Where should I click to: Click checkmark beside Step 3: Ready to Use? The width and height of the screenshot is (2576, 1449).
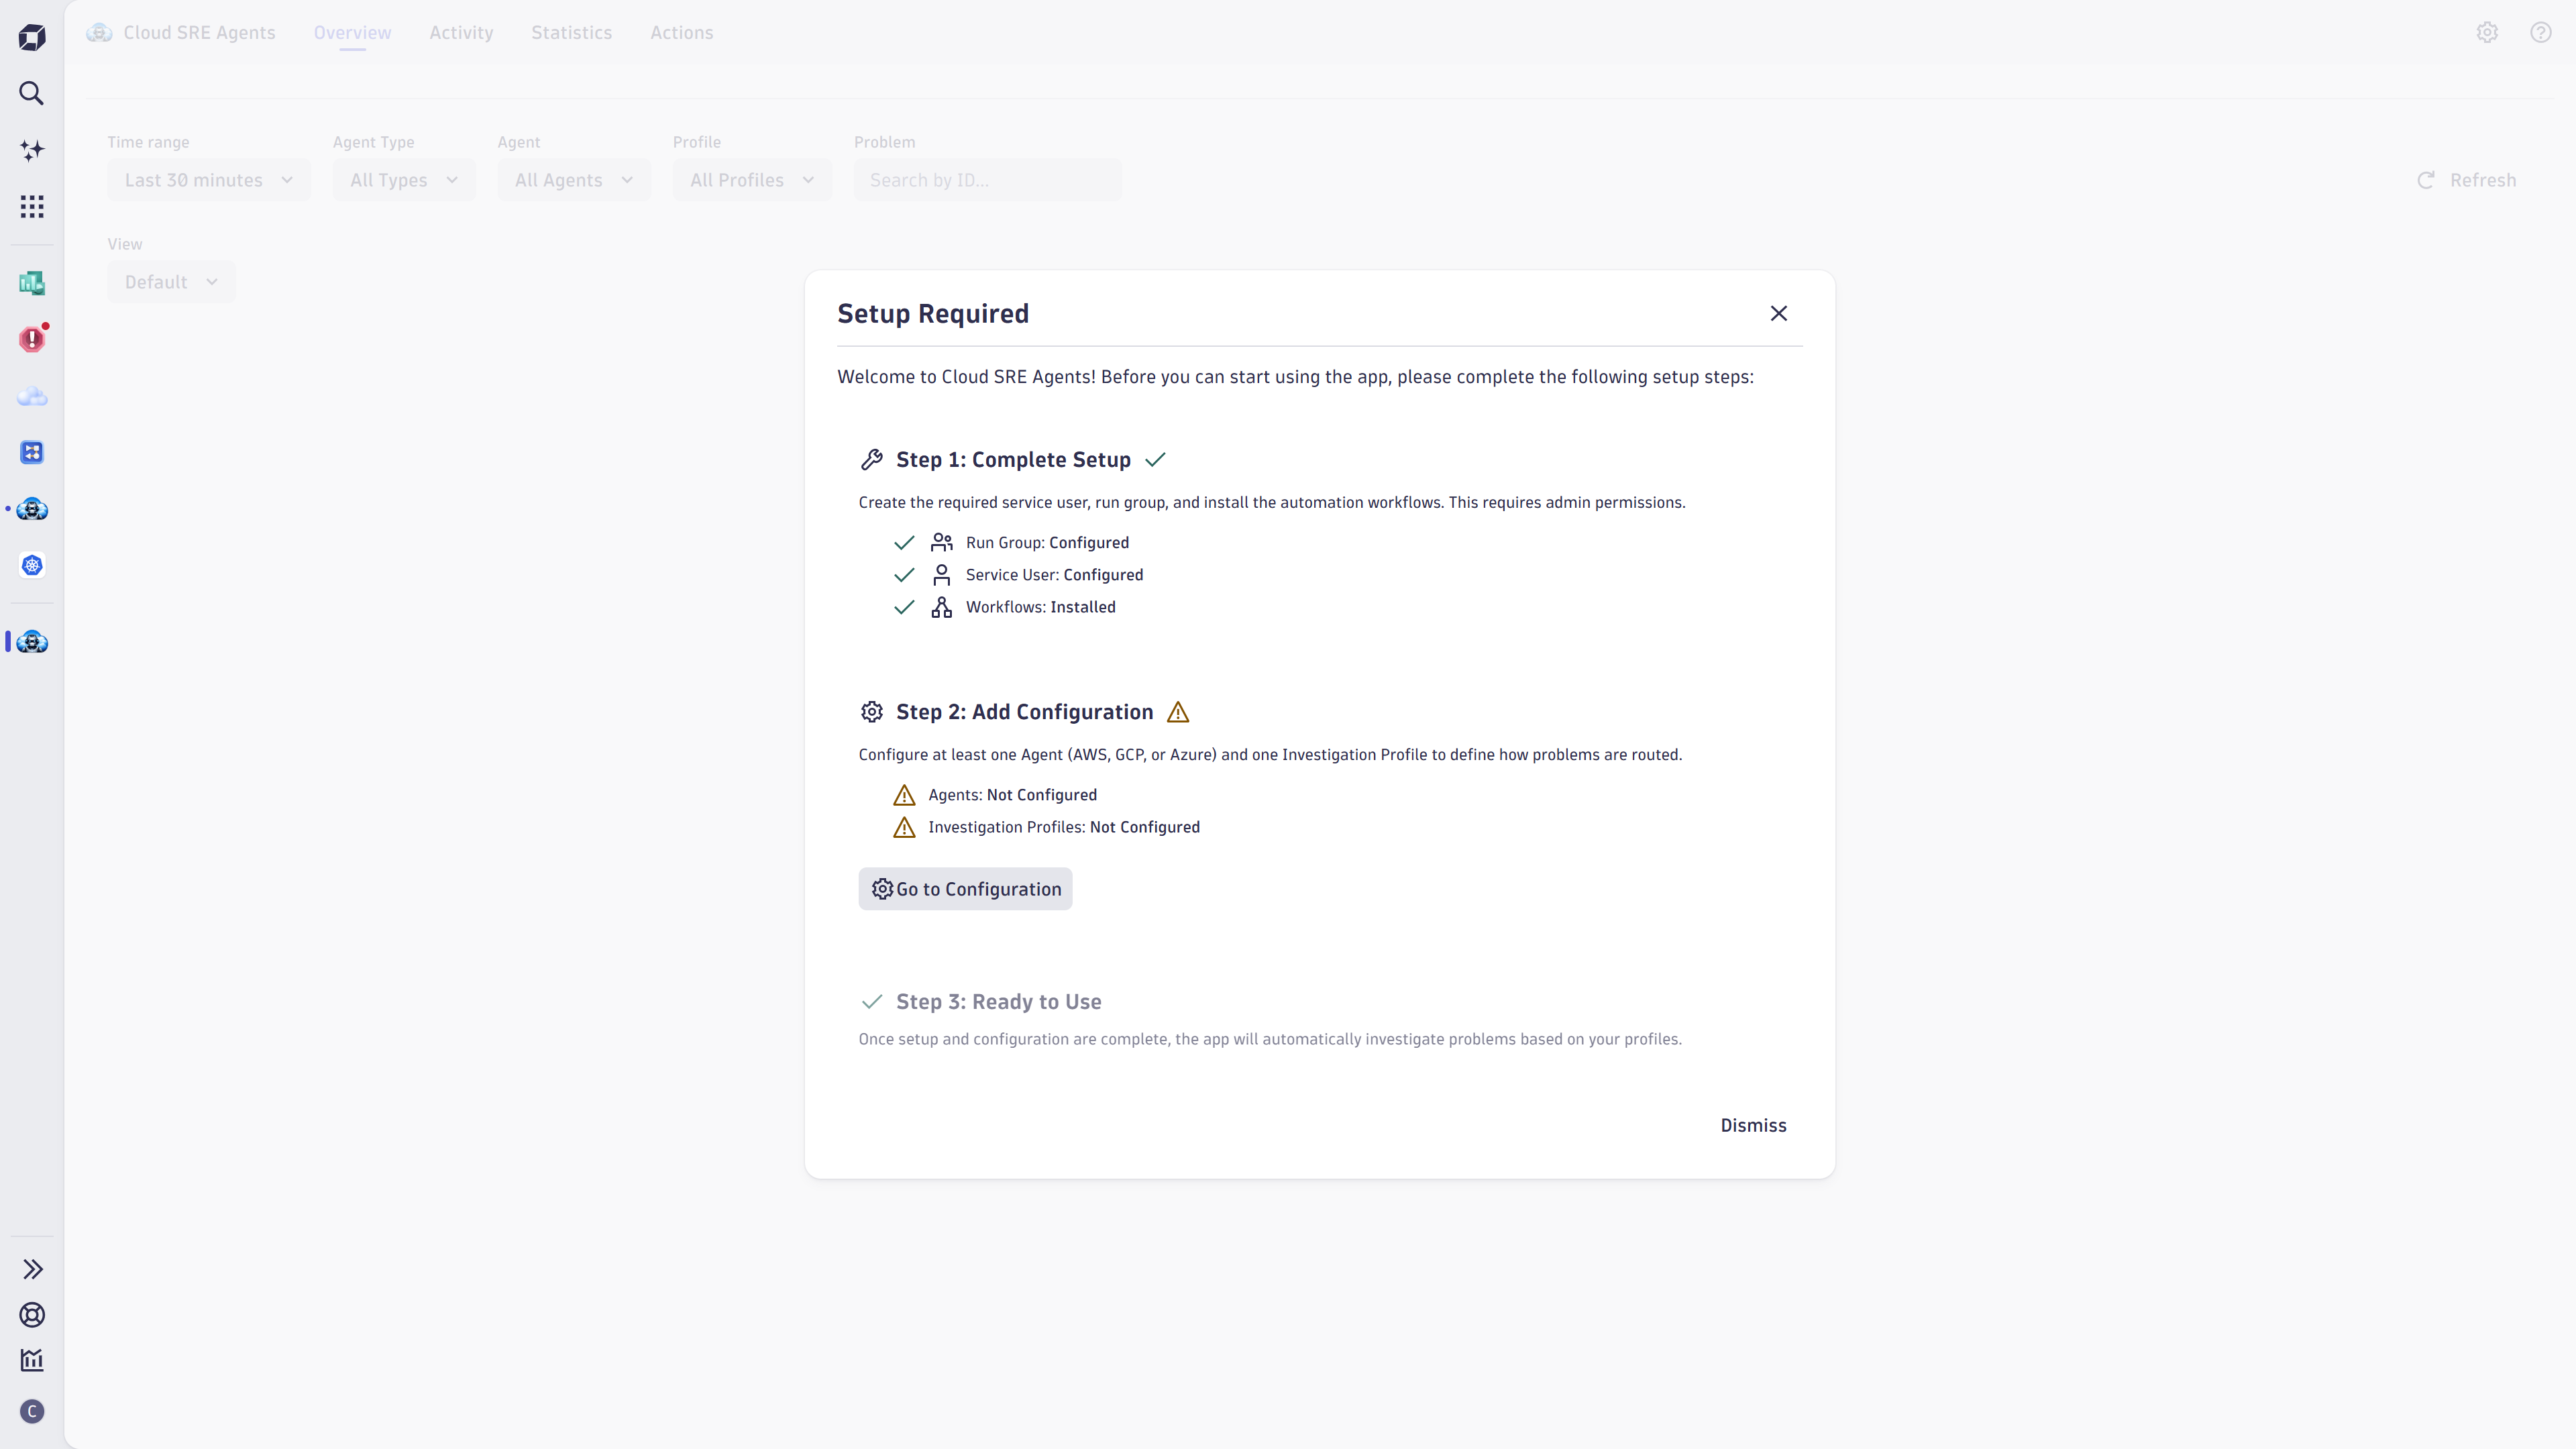871,1001
